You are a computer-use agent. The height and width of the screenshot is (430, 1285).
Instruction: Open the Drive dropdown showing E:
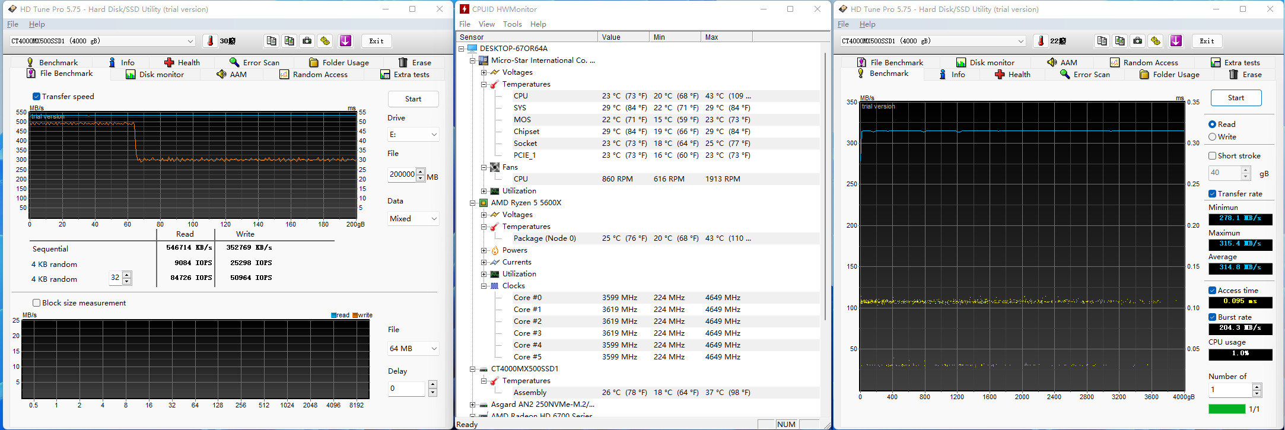click(x=414, y=135)
